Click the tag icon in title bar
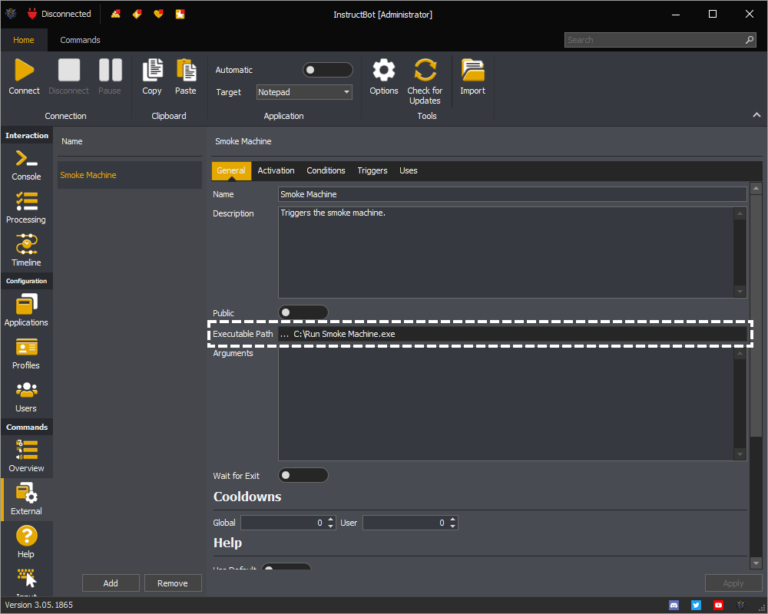This screenshot has height=614, width=768. coord(137,14)
